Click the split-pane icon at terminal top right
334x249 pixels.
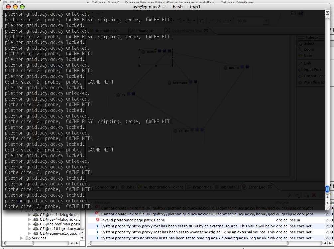click(327, 13)
